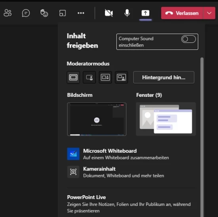The height and width of the screenshot is (217, 218).
Task: Click the Microsoft Whiteboard app icon
Action: 73,154
